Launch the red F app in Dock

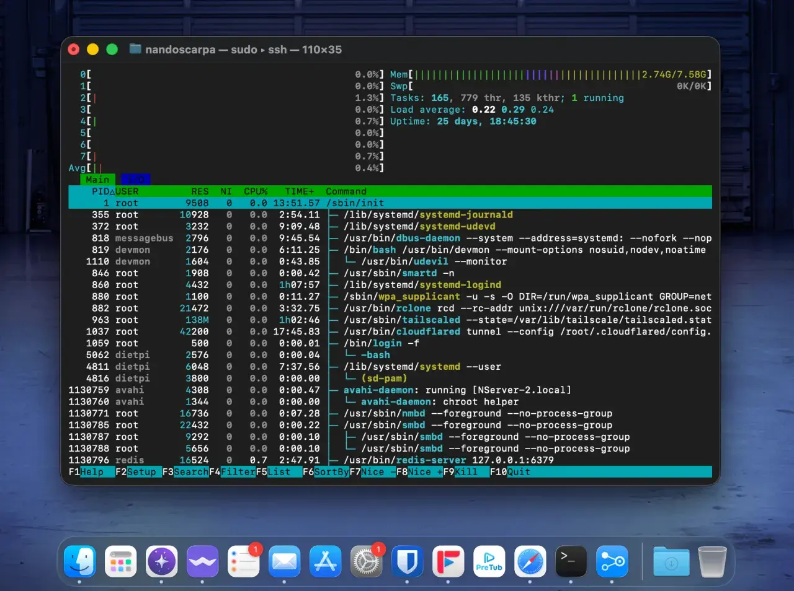(x=448, y=561)
